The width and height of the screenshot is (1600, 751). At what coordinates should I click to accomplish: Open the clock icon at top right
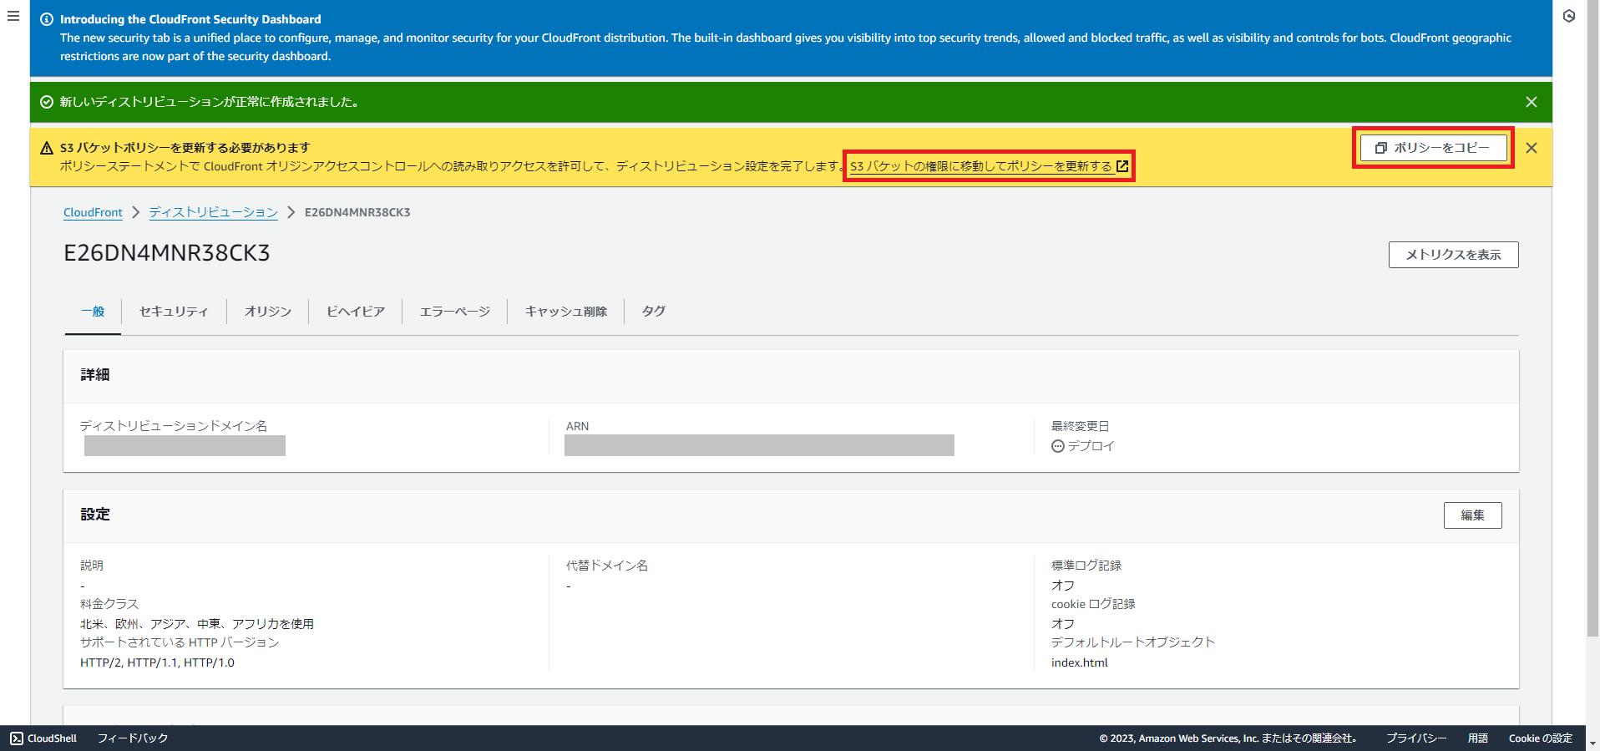click(x=1569, y=16)
